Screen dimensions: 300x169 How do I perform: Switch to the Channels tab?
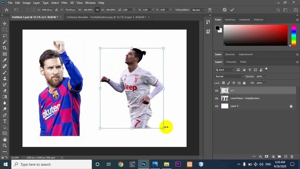231,62
